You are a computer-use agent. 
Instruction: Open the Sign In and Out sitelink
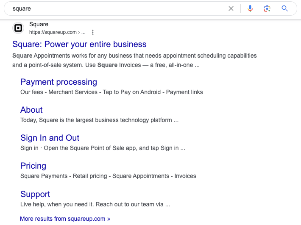pos(50,138)
